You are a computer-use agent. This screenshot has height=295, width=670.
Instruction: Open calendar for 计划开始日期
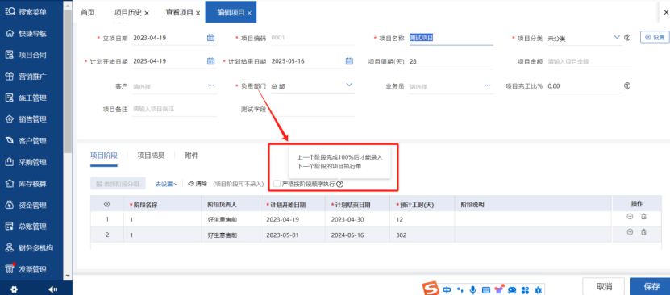pyautogui.click(x=210, y=61)
